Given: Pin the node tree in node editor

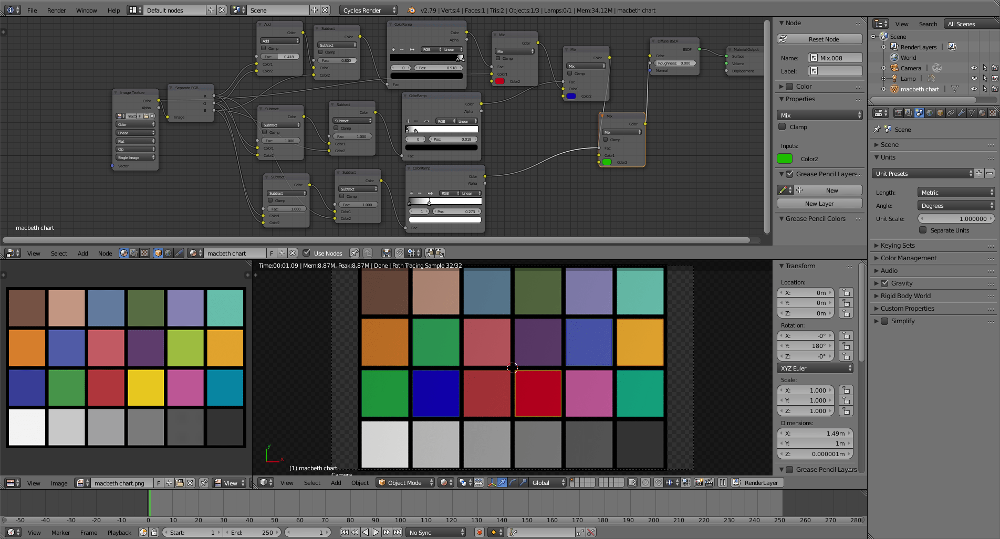Looking at the screenshot, I should [x=355, y=253].
